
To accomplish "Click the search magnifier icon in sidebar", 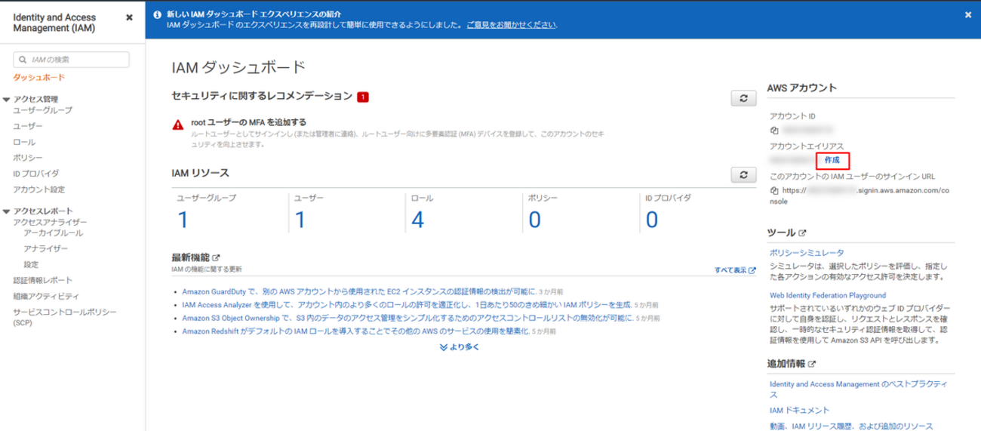I will point(23,60).
